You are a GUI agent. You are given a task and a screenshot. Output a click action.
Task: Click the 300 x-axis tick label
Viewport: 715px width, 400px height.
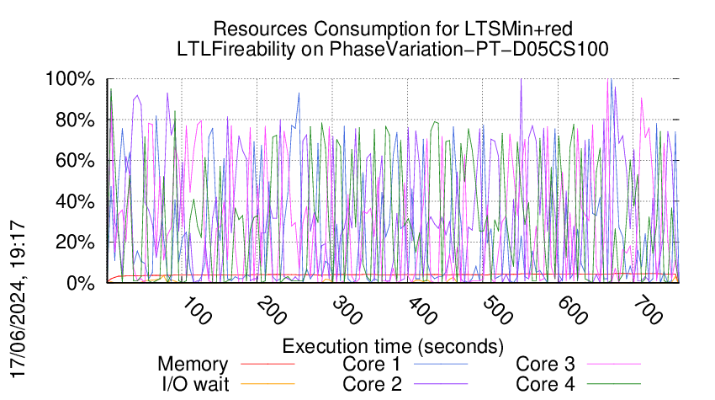347,312
